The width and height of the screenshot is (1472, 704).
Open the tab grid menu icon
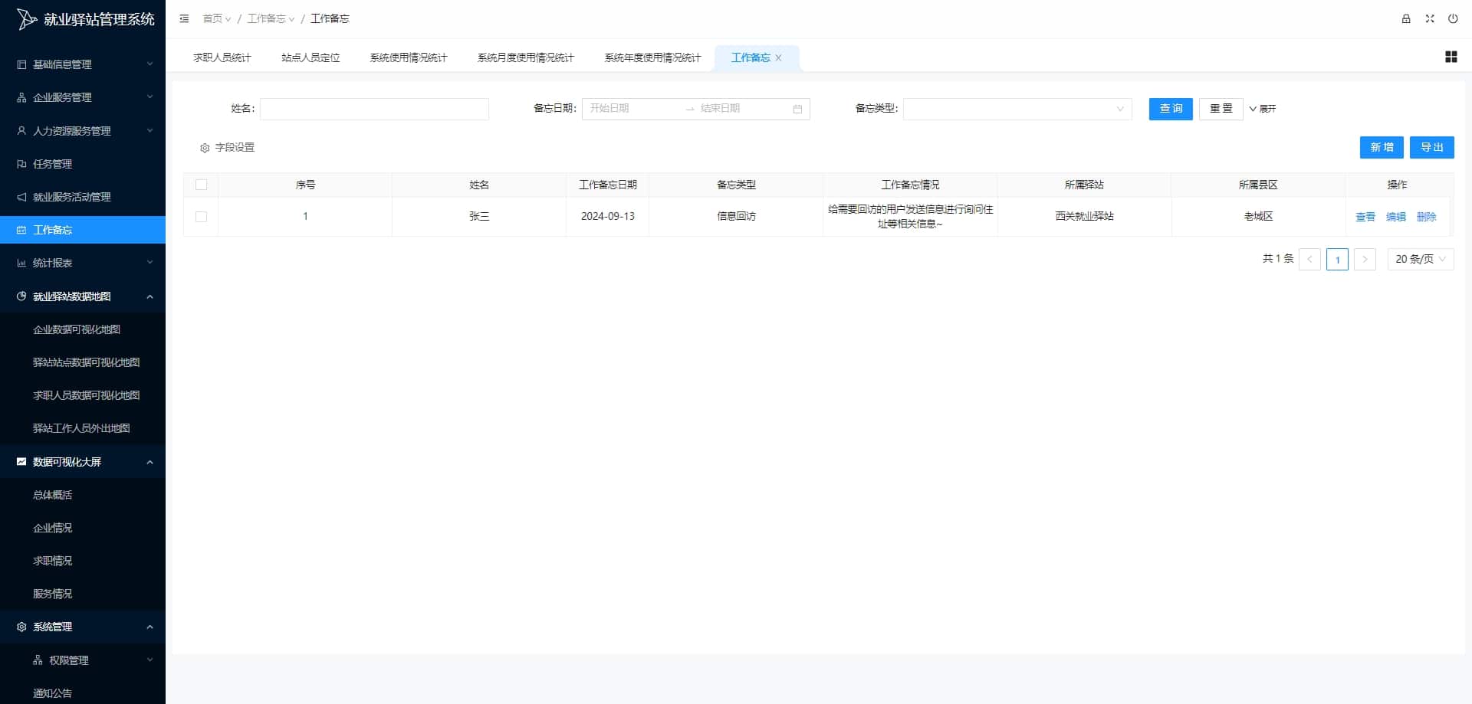tap(1451, 57)
